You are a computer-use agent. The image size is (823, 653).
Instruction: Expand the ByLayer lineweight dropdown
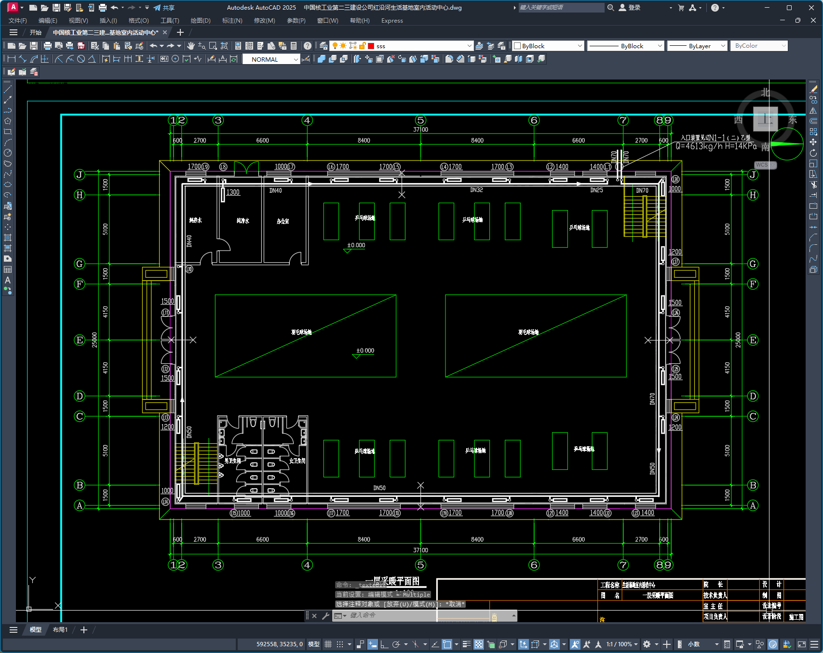click(697, 46)
